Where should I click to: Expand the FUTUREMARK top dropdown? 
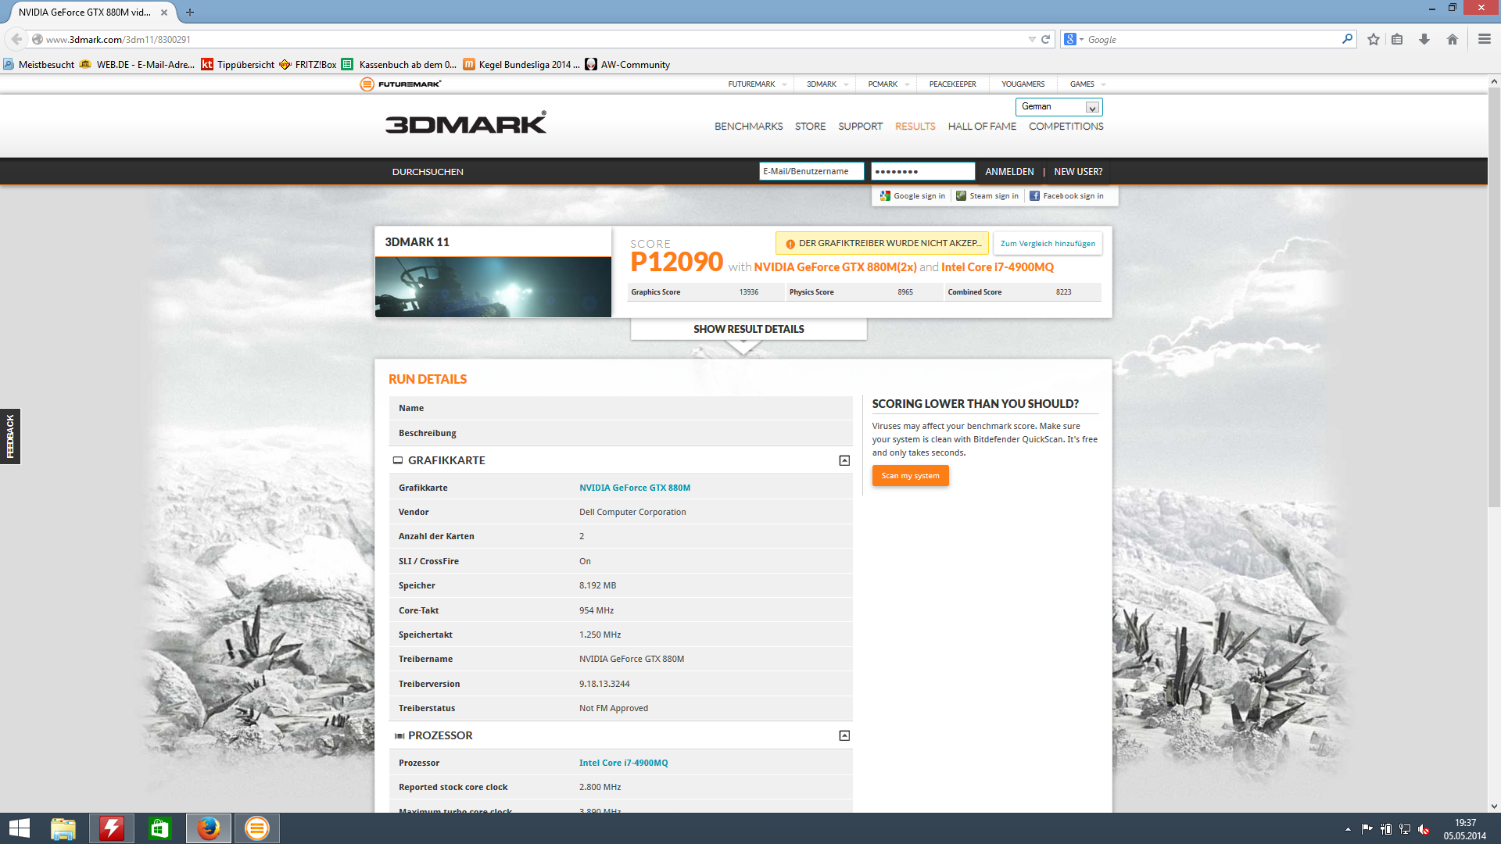point(784,84)
